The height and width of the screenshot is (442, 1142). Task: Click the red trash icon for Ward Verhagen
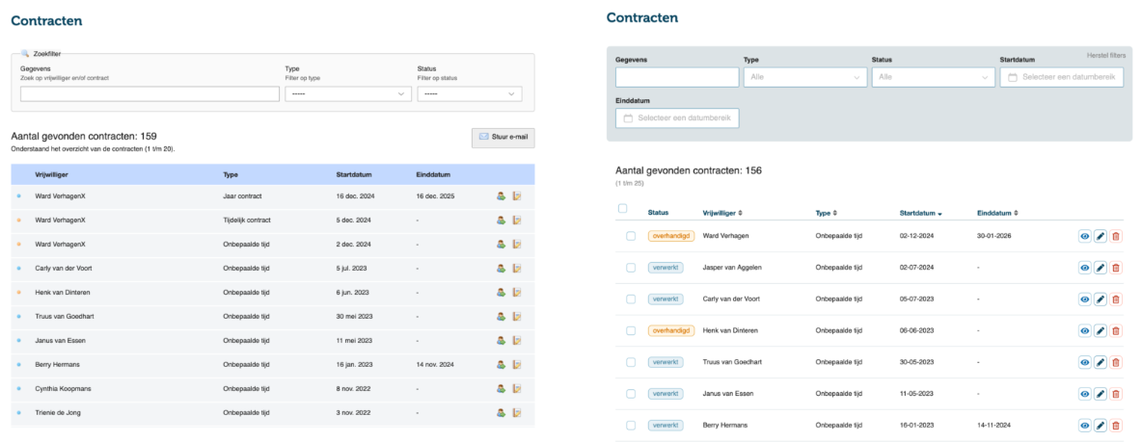(x=1117, y=236)
